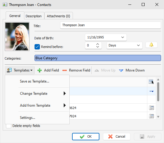
Task: Click the Cancel button
Action: click(117, 136)
